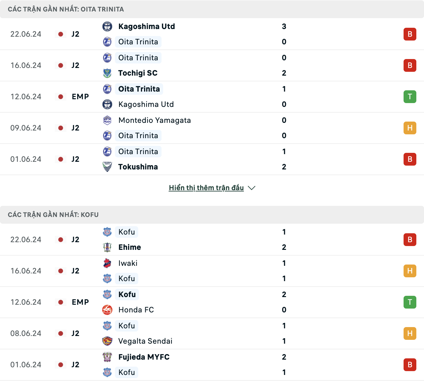The height and width of the screenshot is (381, 424).
Task: Click Japan flag dot on 01.06.24 Oita match
Action: (61, 159)
